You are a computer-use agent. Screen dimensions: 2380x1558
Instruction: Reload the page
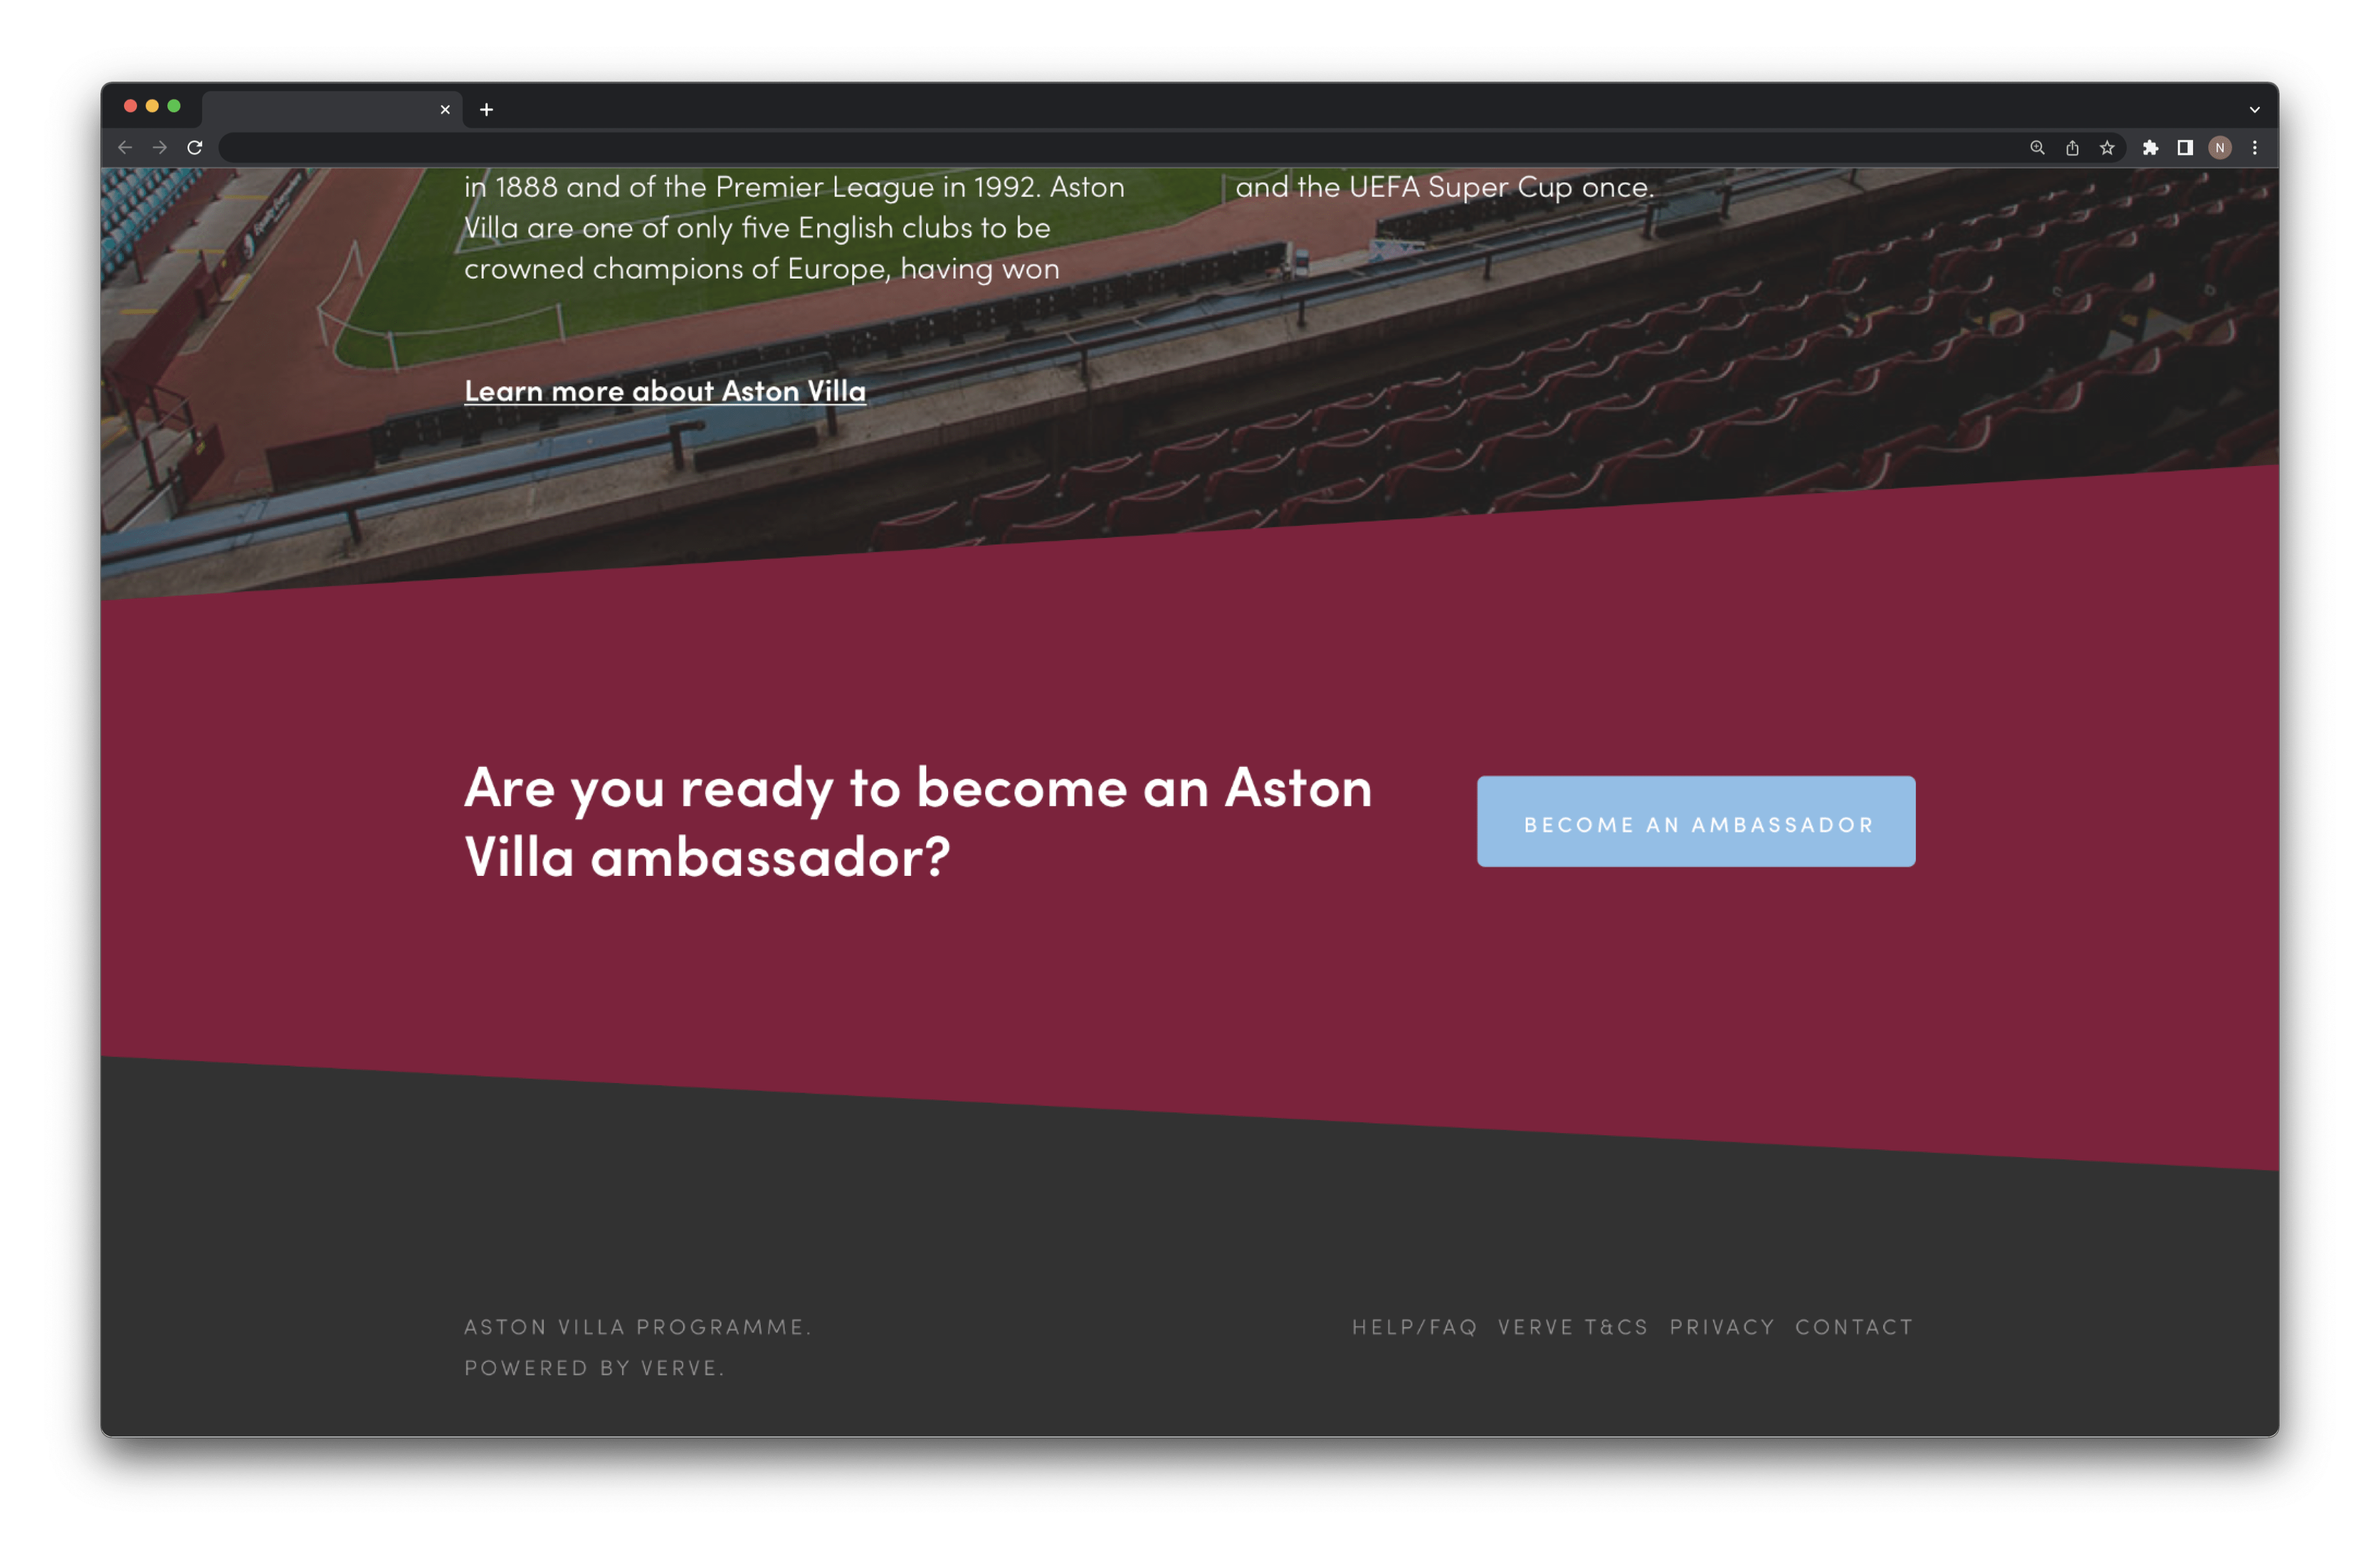tap(195, 148)
